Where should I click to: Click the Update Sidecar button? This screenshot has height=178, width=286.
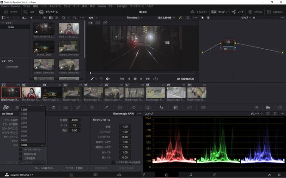[74, 168]
